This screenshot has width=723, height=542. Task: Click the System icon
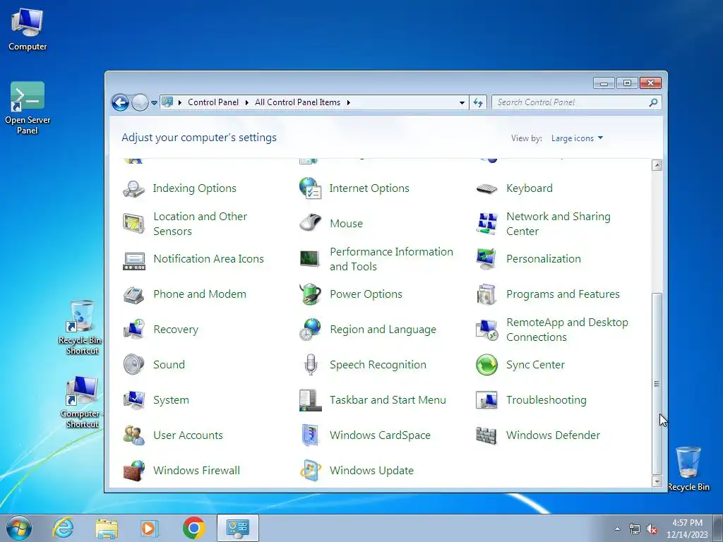pyautogui.click(x=133, y=400)
